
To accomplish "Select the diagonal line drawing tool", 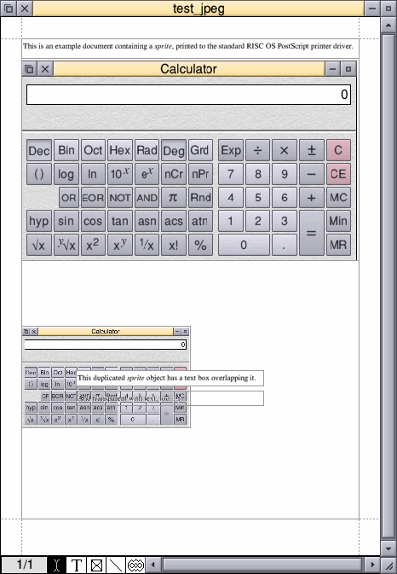I will click(x=116, y=565).
